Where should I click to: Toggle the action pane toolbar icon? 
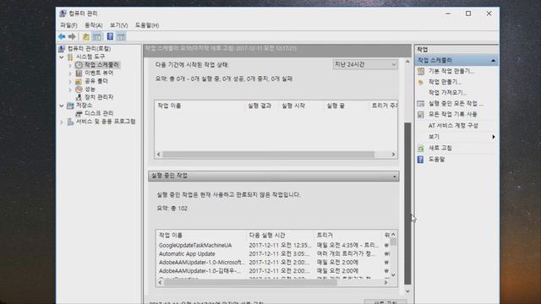pos(121,36)
